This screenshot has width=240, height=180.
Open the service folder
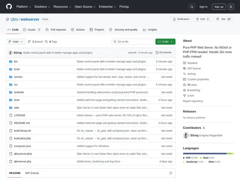coord(18,77)
